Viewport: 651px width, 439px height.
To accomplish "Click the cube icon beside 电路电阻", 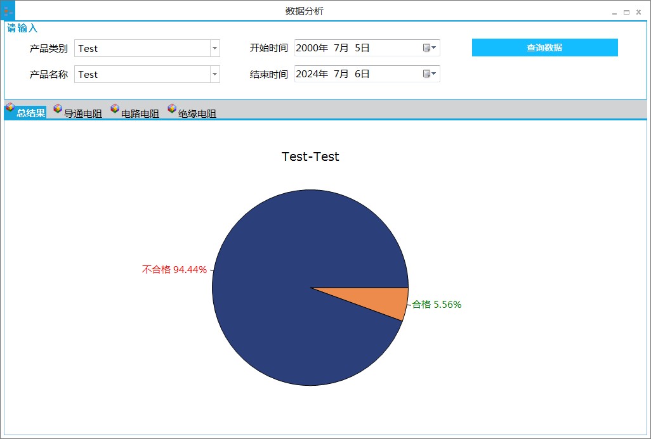I will click(x=115, y=109).
